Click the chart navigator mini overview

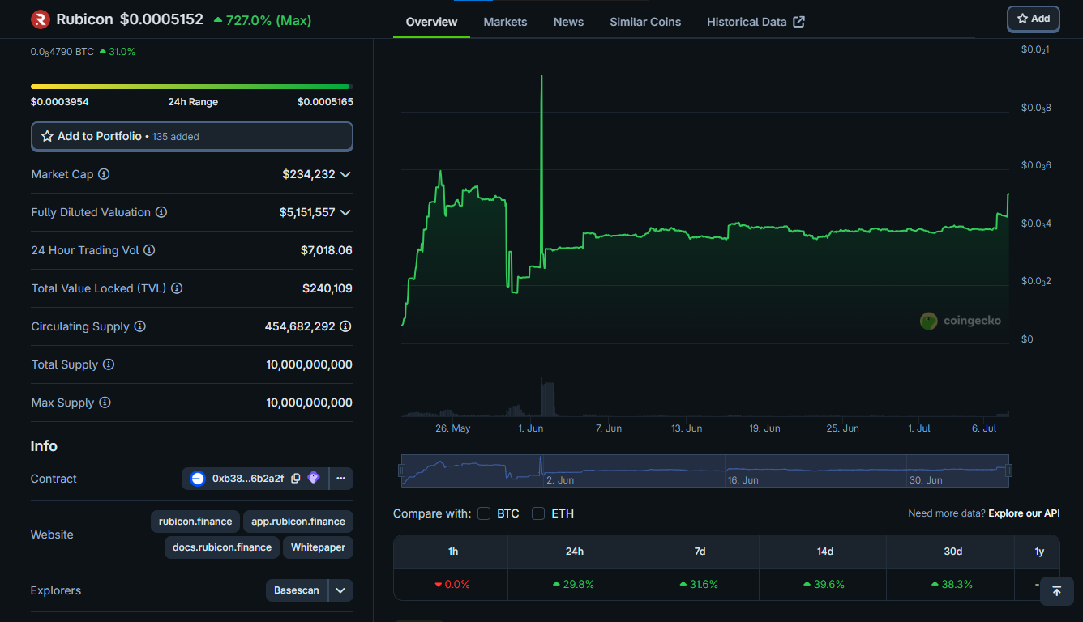(705, 471)
